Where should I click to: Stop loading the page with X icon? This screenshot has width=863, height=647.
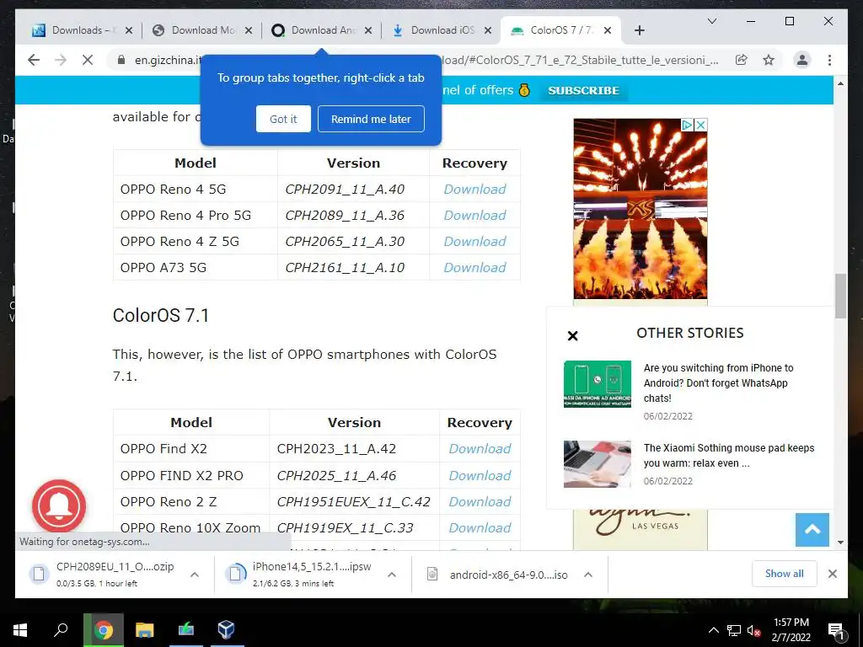click(88, 60)
